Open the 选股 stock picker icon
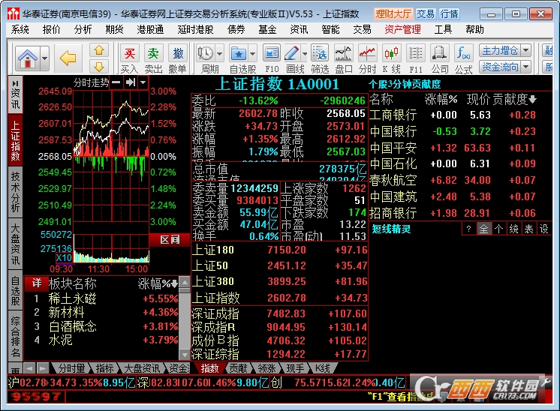Screen dimensions: 560x411 (320, 57)
